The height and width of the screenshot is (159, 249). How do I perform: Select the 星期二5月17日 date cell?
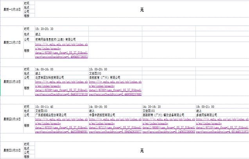pyautogui.click(x=12, y=42)
